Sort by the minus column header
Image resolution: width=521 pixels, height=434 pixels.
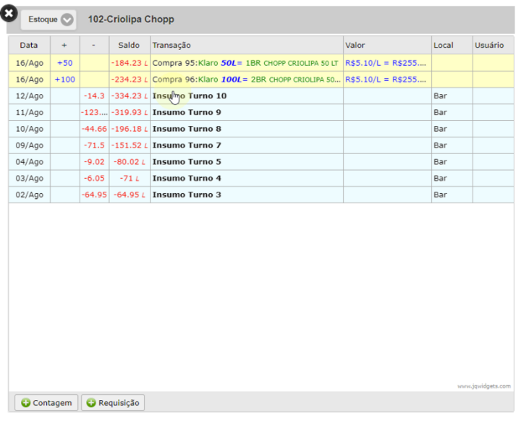coord(94,45)
